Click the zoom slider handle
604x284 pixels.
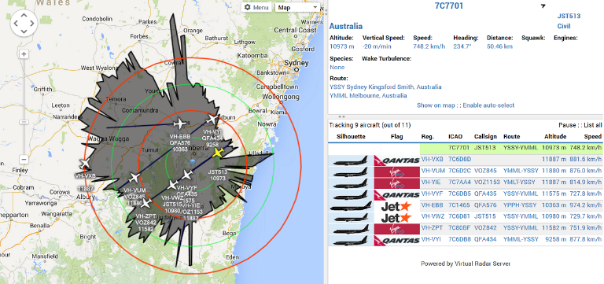point(24,122)
